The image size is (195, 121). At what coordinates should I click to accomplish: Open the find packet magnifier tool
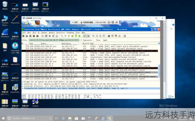62,36
